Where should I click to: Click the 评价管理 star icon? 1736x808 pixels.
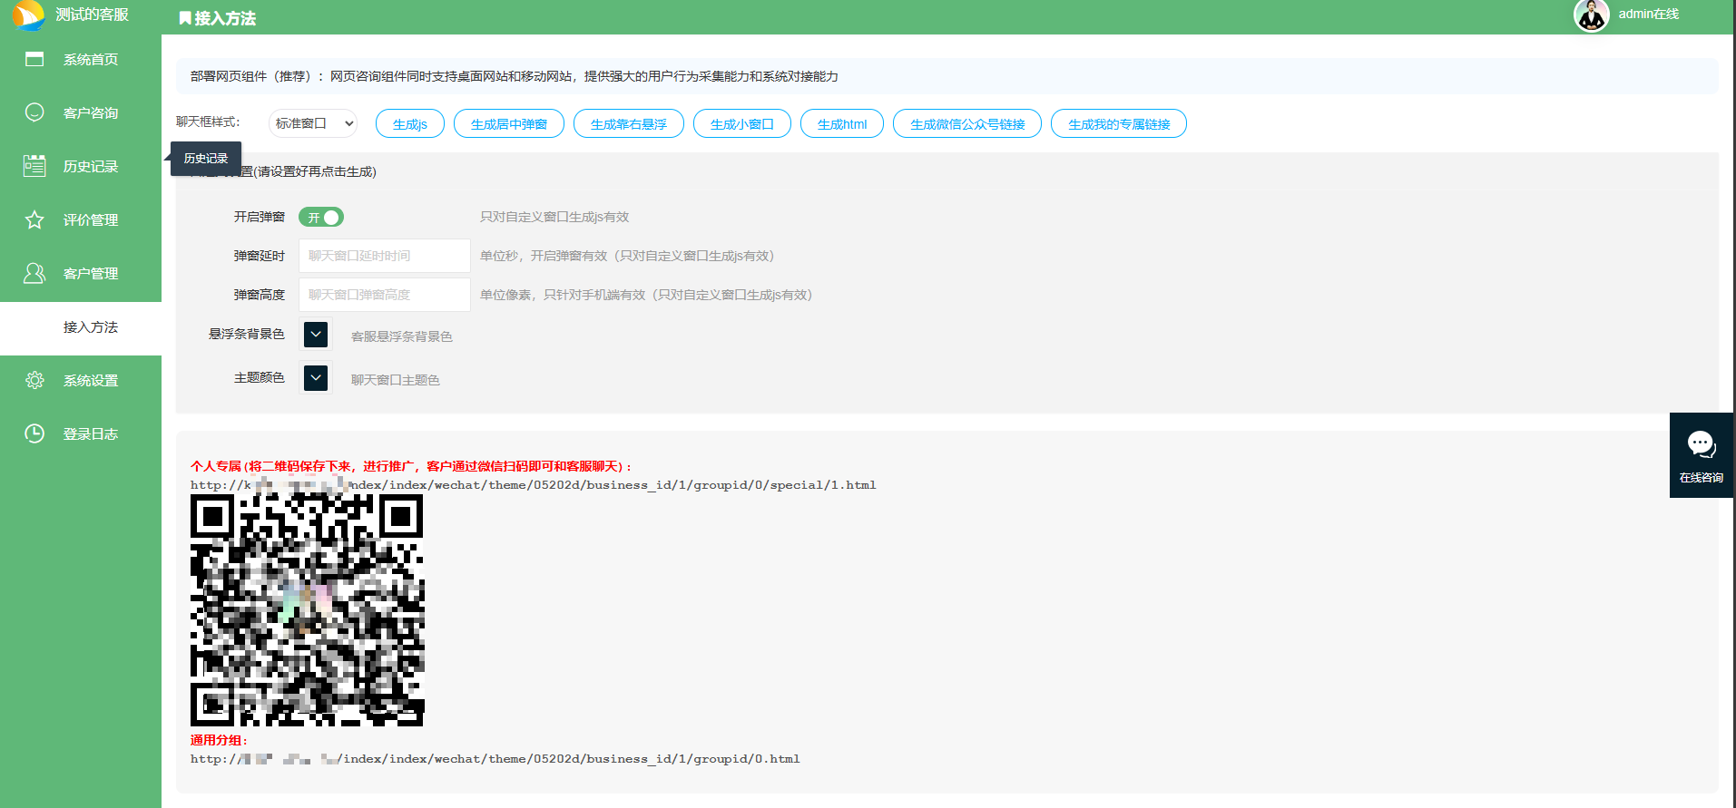34,219
